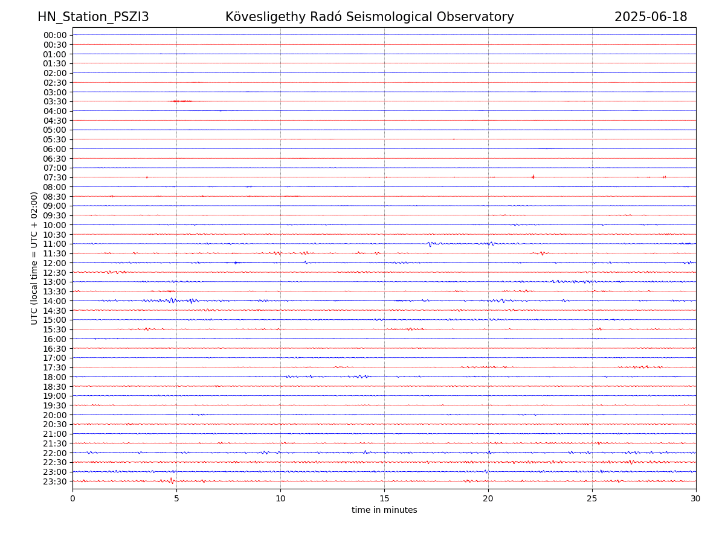Click the 11:00 row label

pyautogui.click(x=54, y=244)
